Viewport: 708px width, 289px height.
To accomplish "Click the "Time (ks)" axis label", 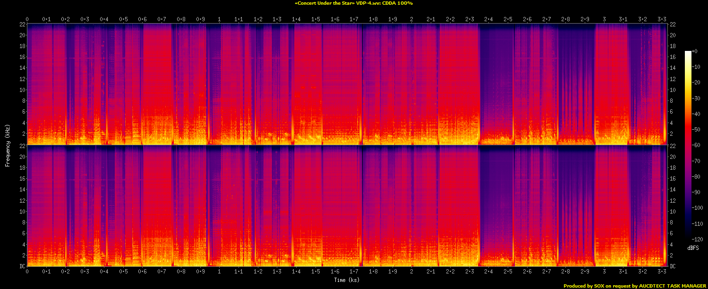I will (347, 280).
